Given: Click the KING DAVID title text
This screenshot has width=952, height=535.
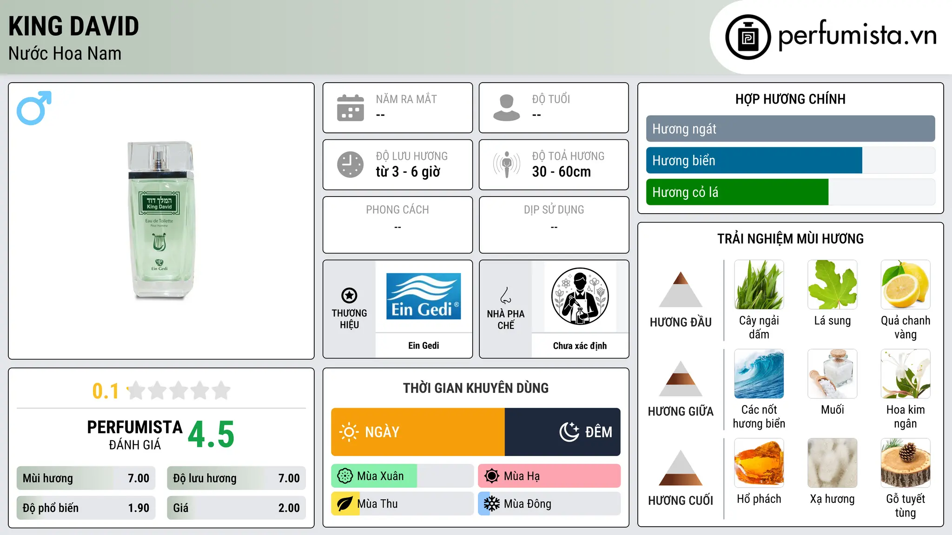Looking at the screenshot, I should pyautogui.click(x=73, y=26).
